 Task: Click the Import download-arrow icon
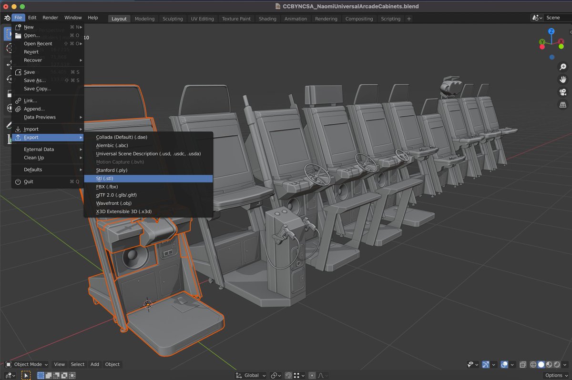[x=18, y=129]
